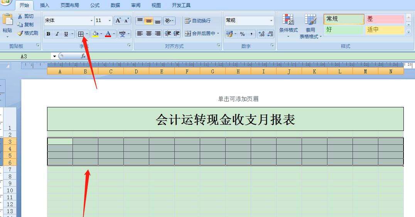This screenshot has height=217, width=415.
Task: Toggle Bold formatting
Action: point(49,34)
